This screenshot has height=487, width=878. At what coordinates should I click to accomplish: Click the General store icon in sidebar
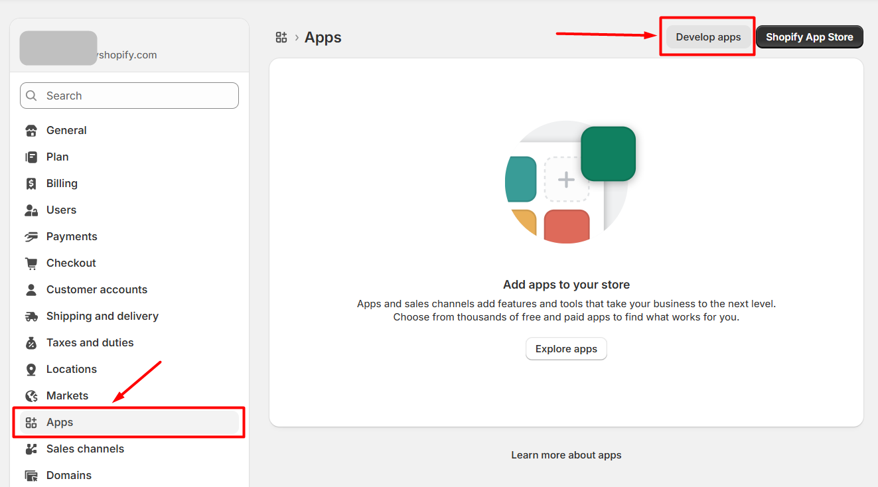(31, 131)
